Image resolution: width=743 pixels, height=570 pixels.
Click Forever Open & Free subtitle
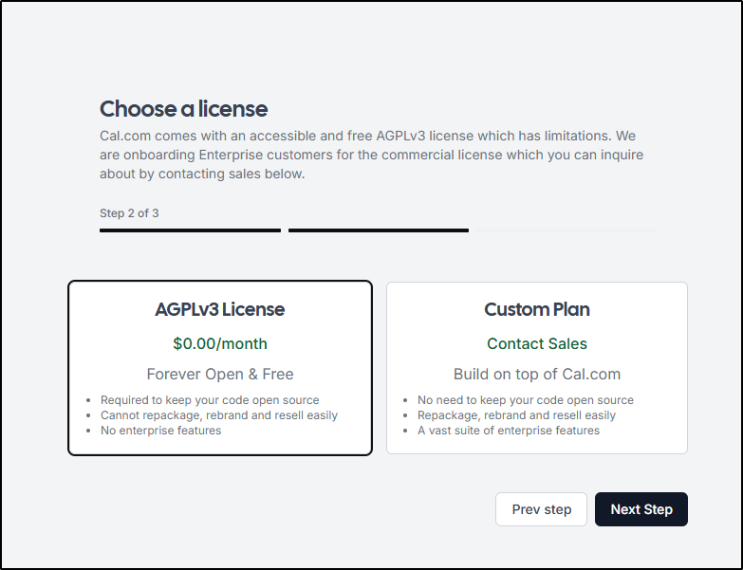pos(220,374)
